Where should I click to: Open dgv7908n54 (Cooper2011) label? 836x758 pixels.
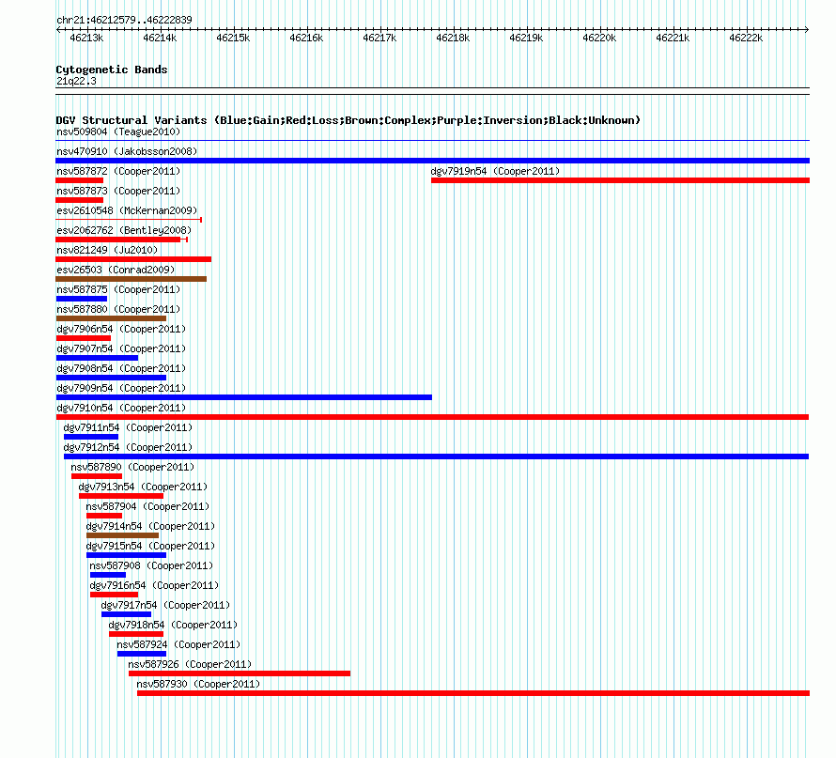(x=121, y=368)
